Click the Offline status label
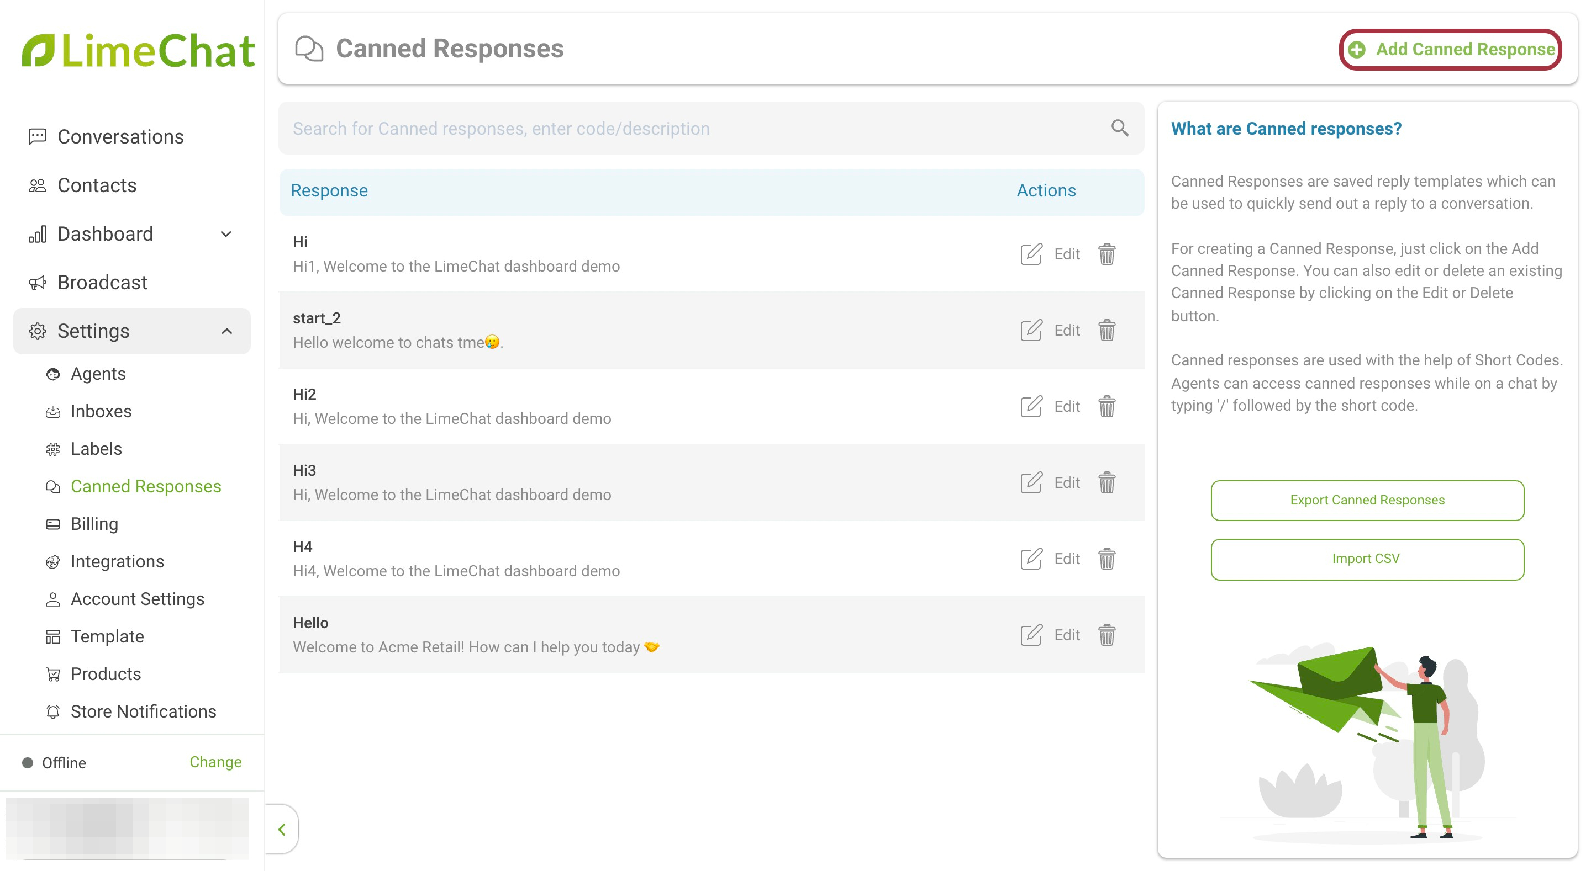This screenshot has height=871, width=1591. point(64,763)
